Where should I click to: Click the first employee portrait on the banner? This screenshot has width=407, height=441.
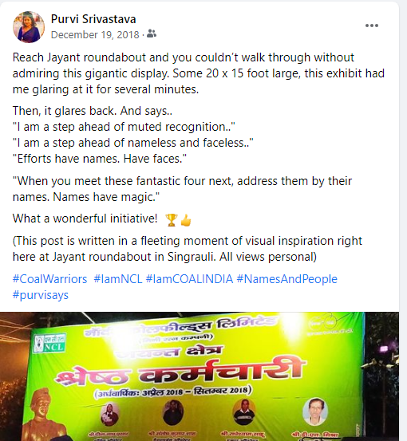pyautogui.click(x=110, y=414)
